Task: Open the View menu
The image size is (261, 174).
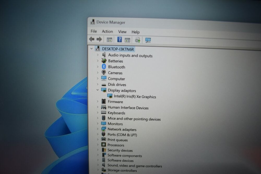Action: point(122,32)
